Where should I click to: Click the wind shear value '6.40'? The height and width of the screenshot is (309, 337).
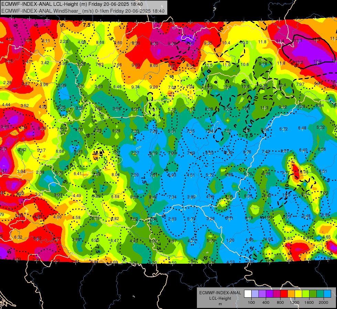[303, 150]
